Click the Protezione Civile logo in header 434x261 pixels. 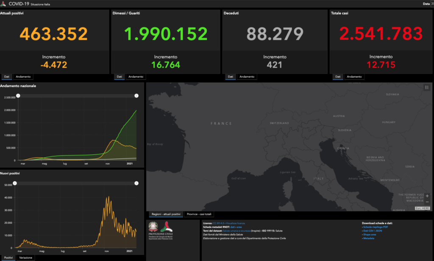tap(3, 3)
